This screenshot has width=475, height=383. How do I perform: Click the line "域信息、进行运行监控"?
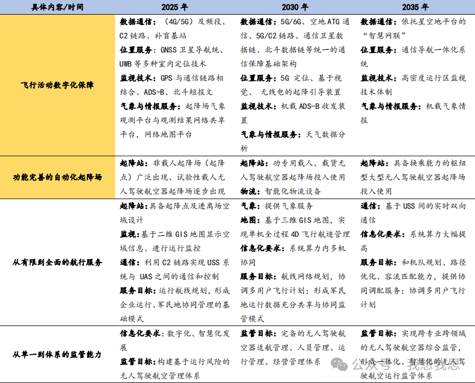160,248
